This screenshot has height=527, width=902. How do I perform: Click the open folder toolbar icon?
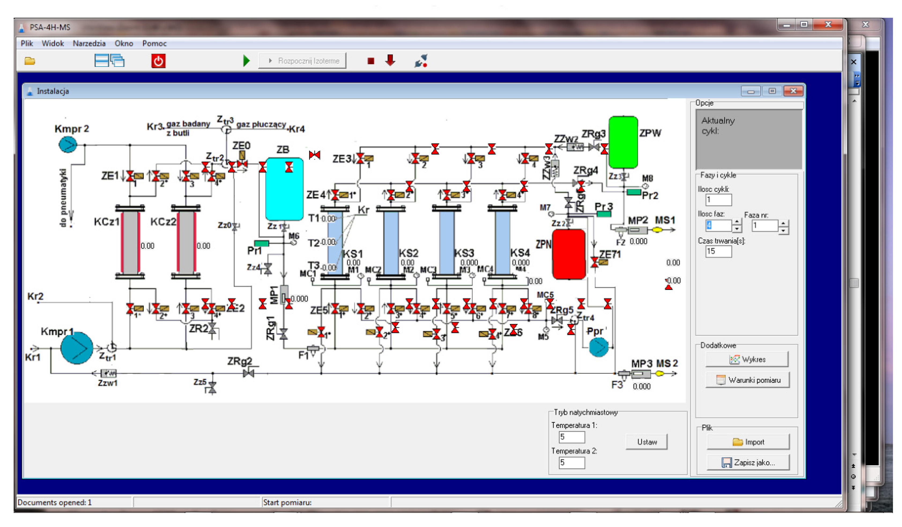(30, 61)
